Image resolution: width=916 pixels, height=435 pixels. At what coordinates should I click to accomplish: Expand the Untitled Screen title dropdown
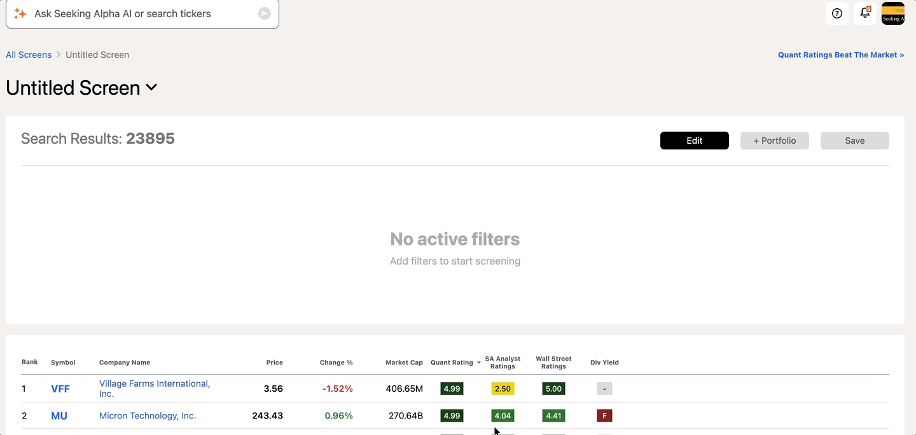151,88
